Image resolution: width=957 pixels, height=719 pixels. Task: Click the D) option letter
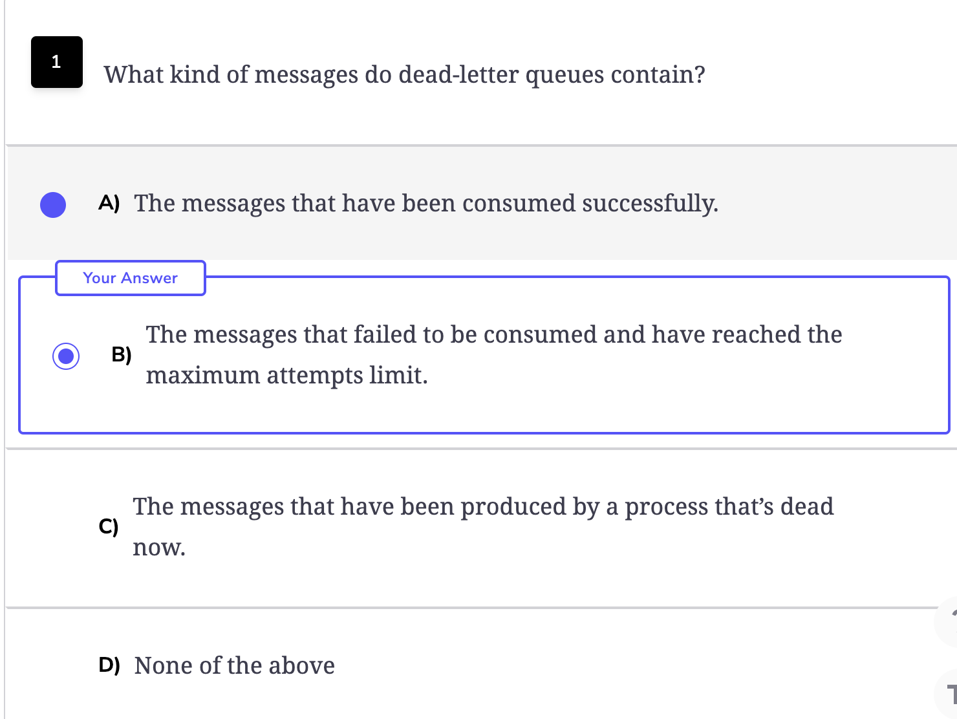tap(109, 665)
